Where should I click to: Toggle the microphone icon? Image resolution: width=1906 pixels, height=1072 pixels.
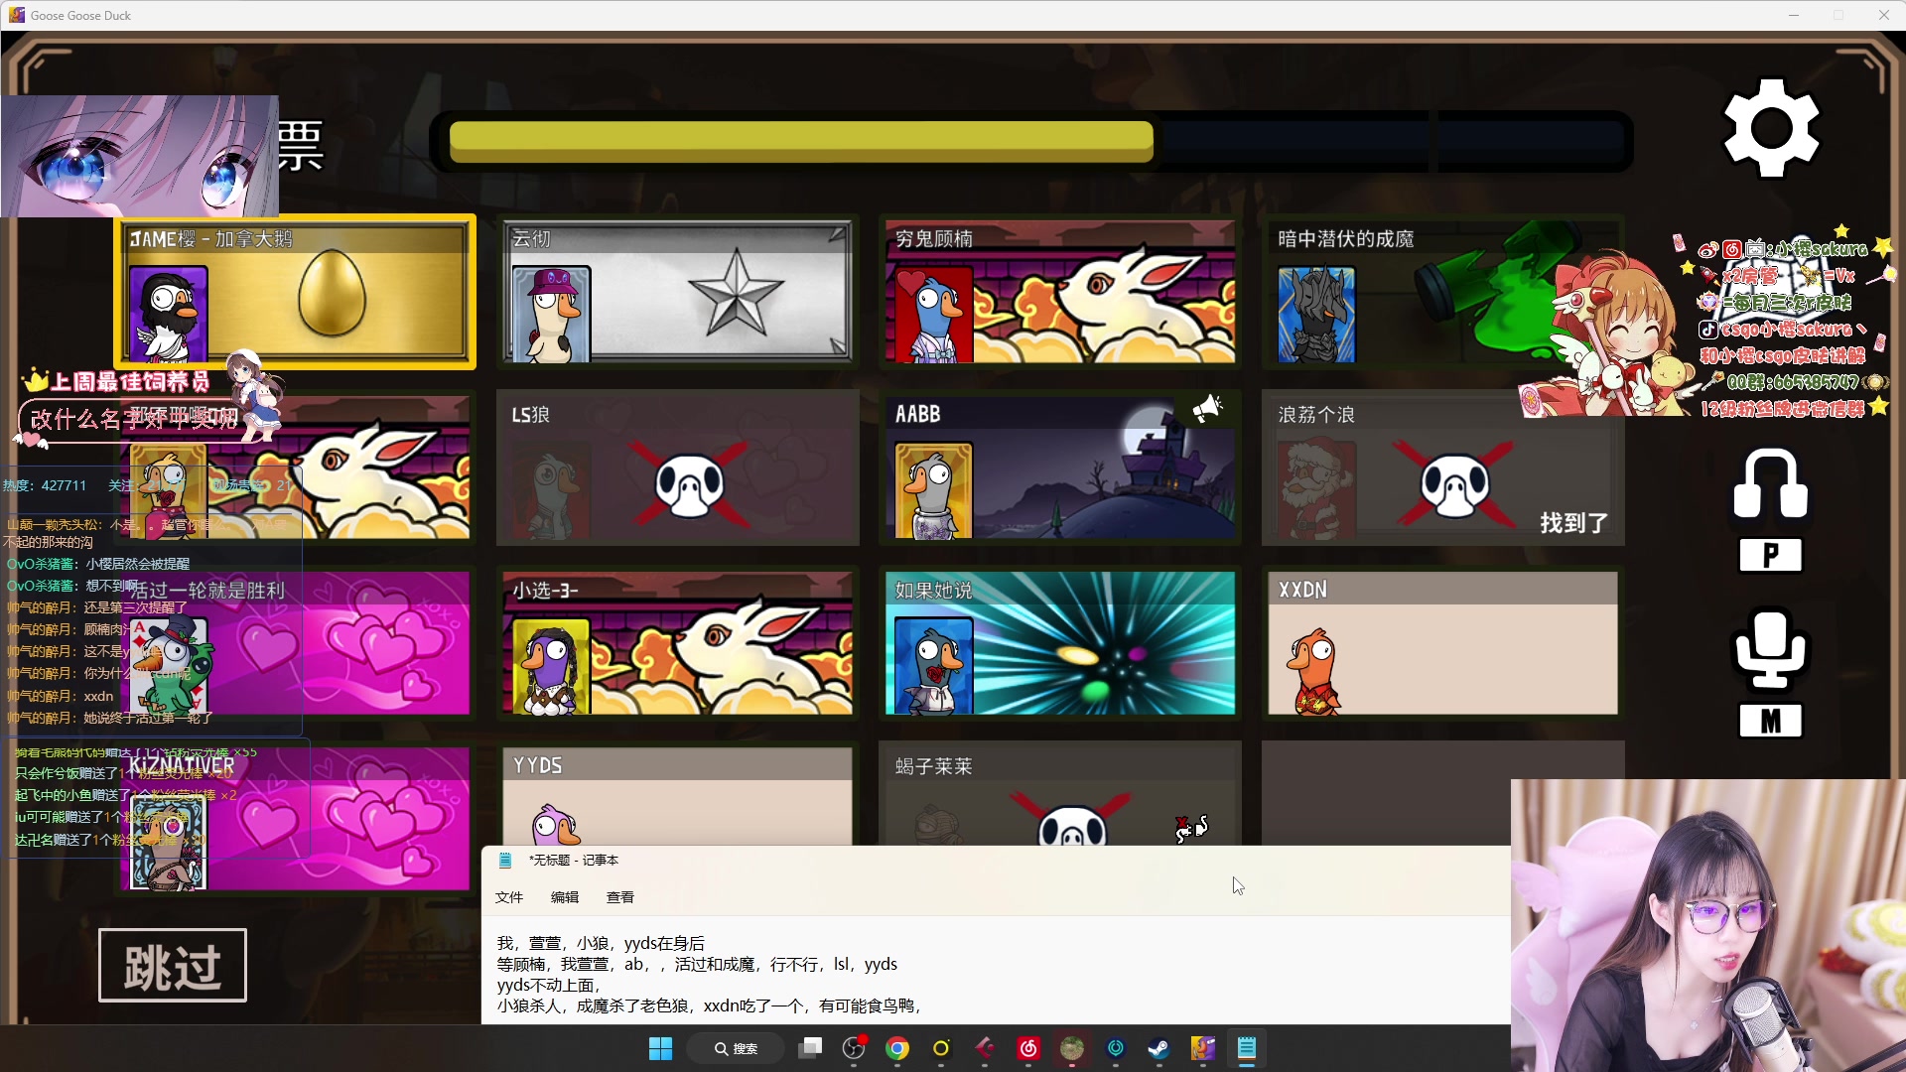pos(1770,649)
